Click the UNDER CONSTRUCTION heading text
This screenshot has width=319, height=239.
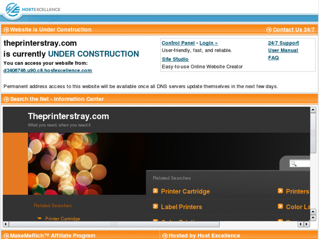(x=93, y=54)
